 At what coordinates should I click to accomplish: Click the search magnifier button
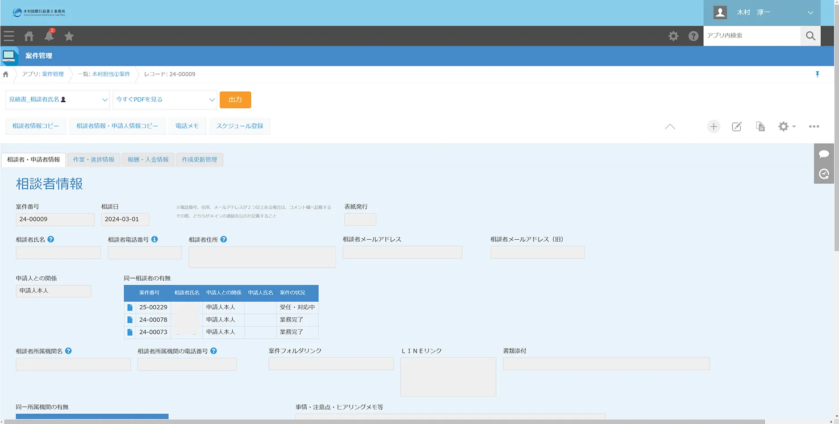tap(810, 36)
